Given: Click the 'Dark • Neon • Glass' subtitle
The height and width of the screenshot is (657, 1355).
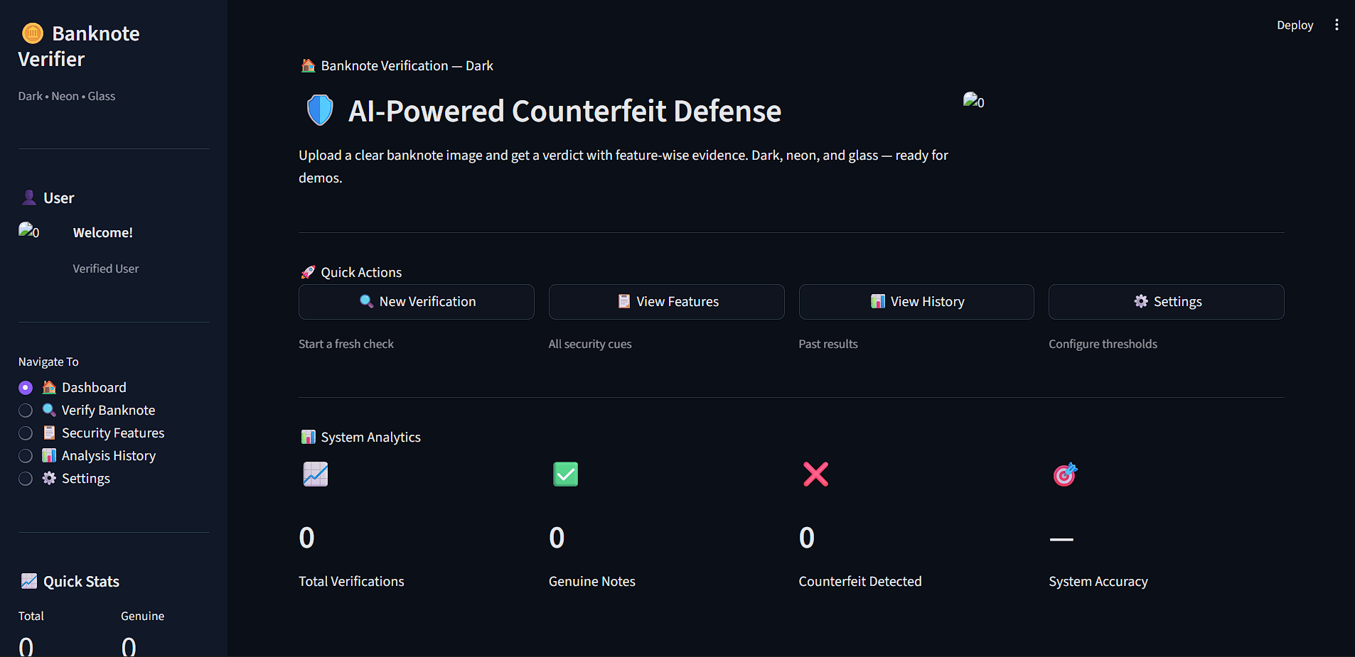Looking at the screenshot, I should [67, 96].
